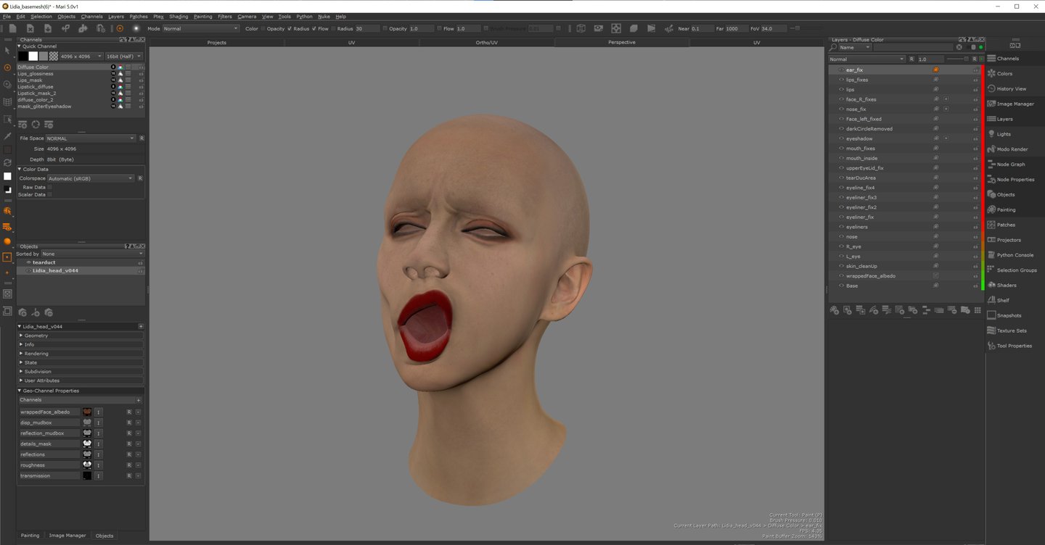
Task: Click the Snapshots palette icon
Action: 992,315
